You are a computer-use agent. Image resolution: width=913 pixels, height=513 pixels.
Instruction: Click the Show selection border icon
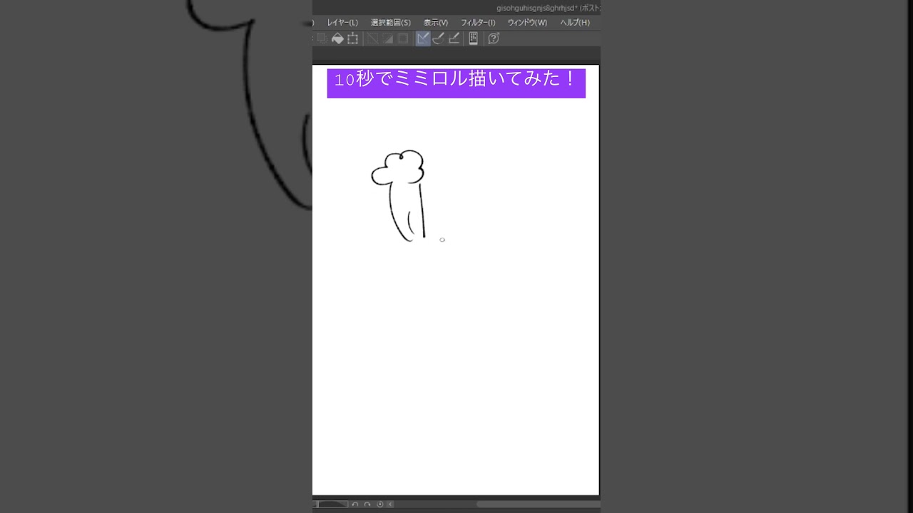tap(403, 38)
